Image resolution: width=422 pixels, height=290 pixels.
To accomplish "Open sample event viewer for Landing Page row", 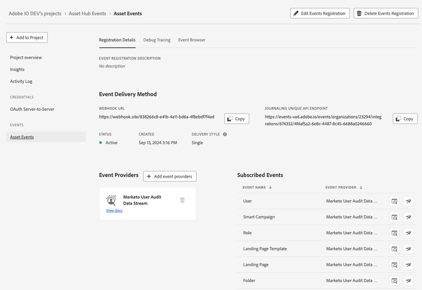I will [x=394, y=265].
